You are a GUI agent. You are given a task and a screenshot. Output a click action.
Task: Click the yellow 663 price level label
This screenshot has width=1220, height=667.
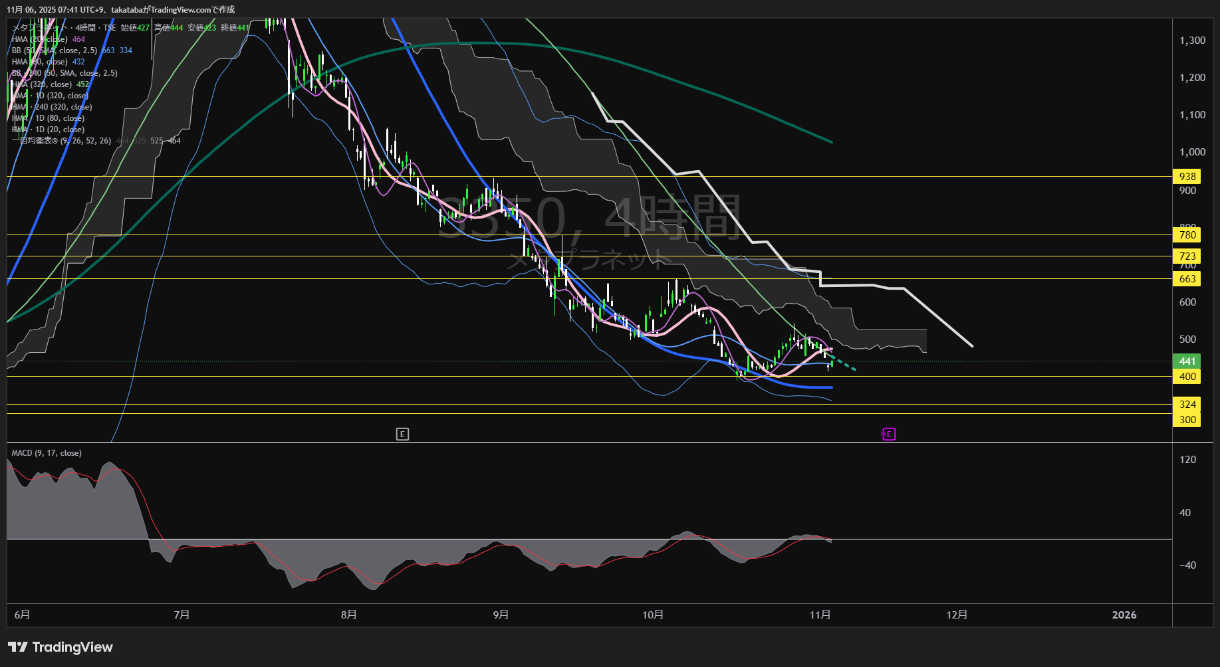click(1187, 279)
